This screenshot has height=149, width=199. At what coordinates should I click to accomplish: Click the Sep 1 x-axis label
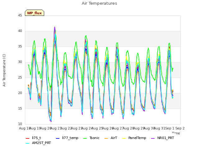click(170, 128)
